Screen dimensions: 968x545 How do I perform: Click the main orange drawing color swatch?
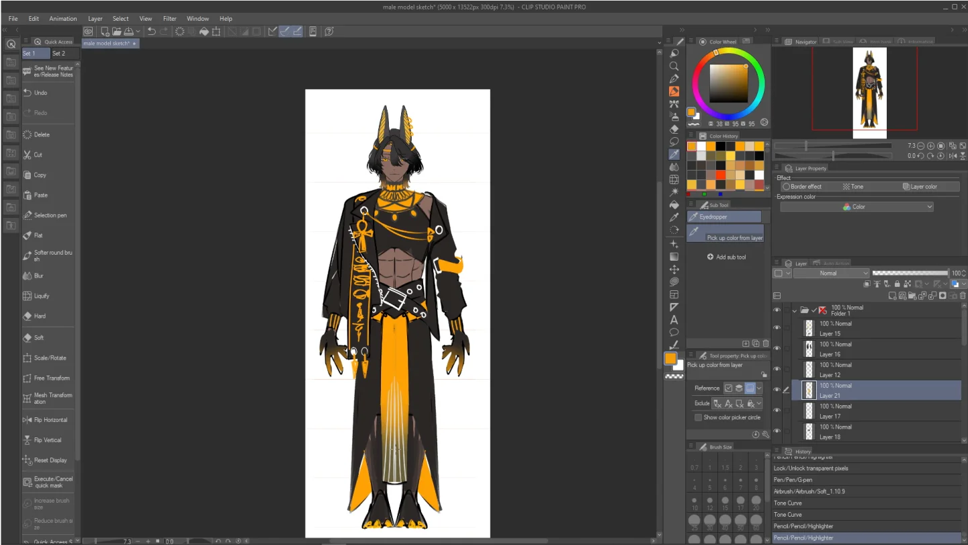670,359
